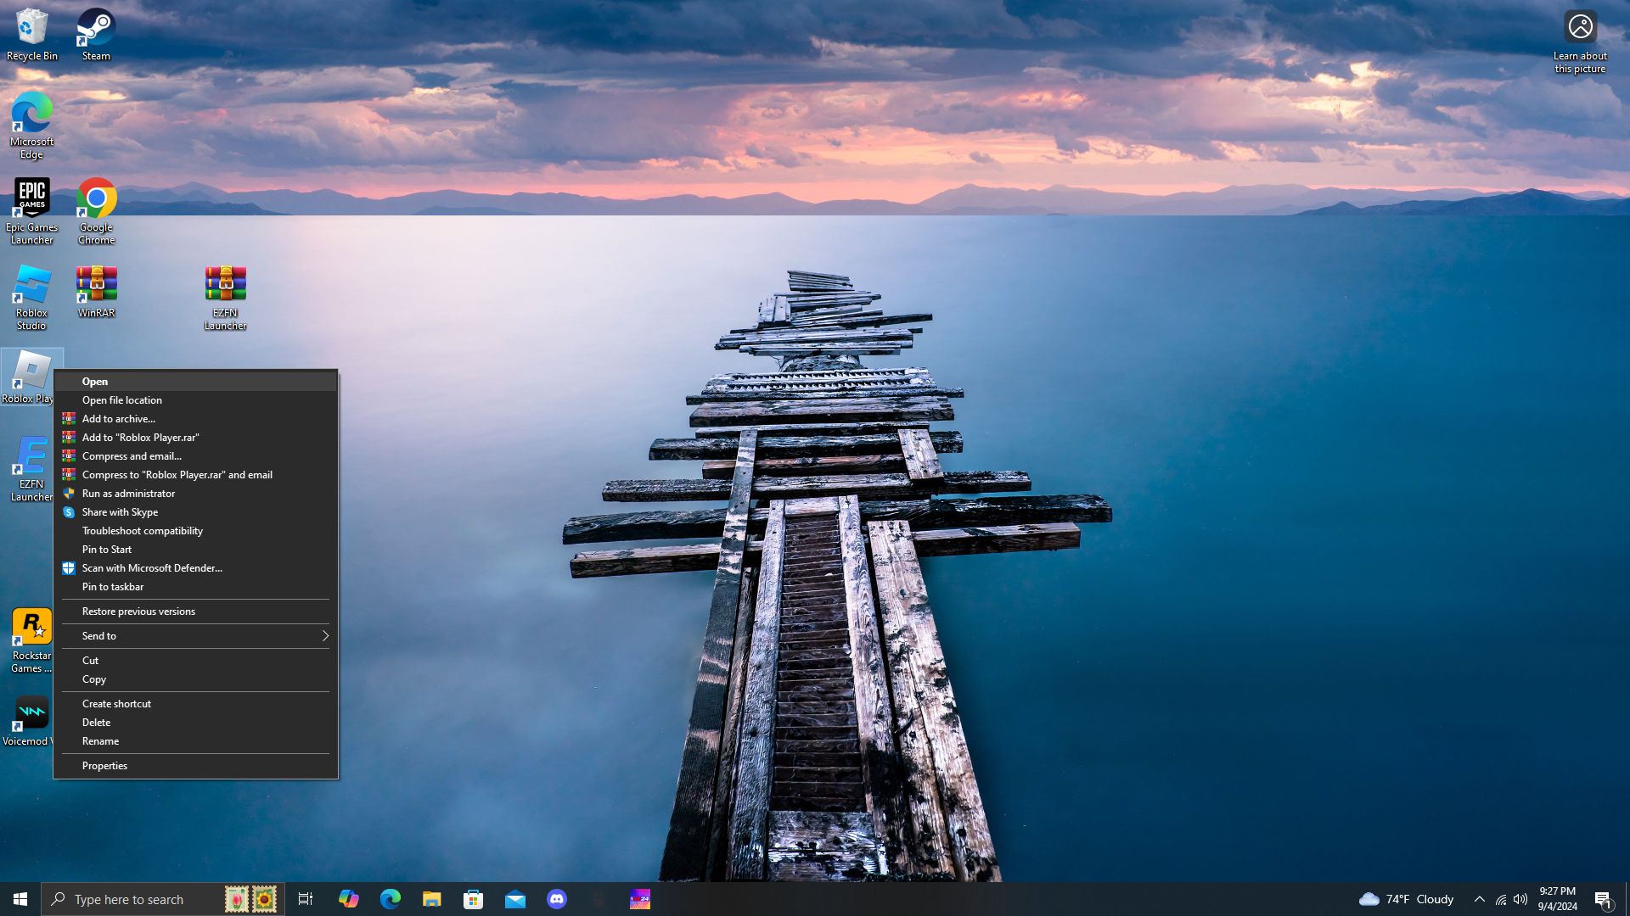Screen dimensions: 1630x916
Task: Click Open file location entry
Action: (x=121, y=400)
